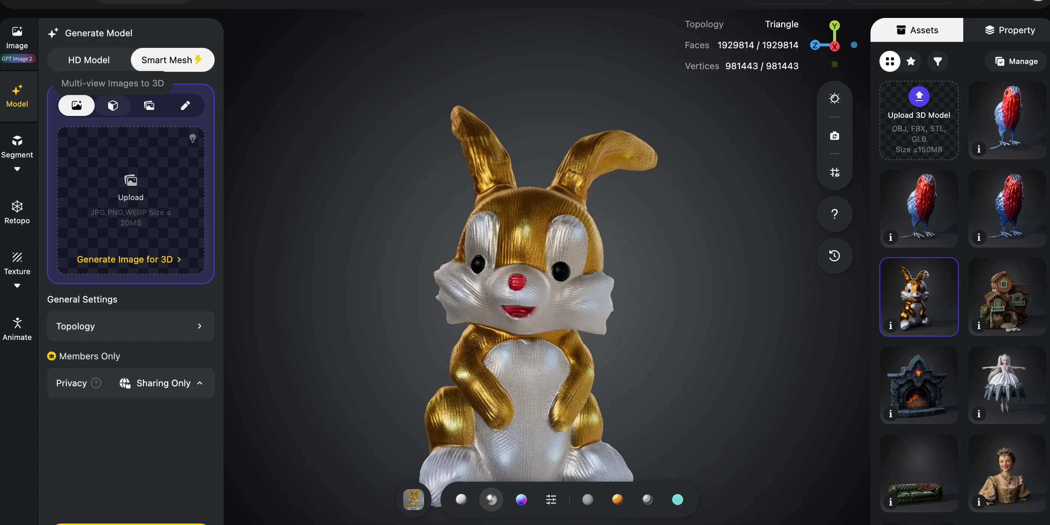Select the purple-blue normal render mode
This screenshot has width=1050, height=525.
click(521, 499)
